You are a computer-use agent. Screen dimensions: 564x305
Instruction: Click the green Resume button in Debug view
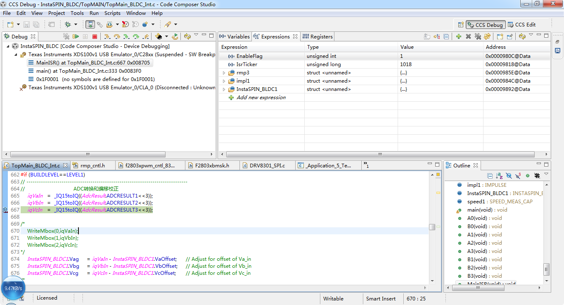[x=76, y=37]
